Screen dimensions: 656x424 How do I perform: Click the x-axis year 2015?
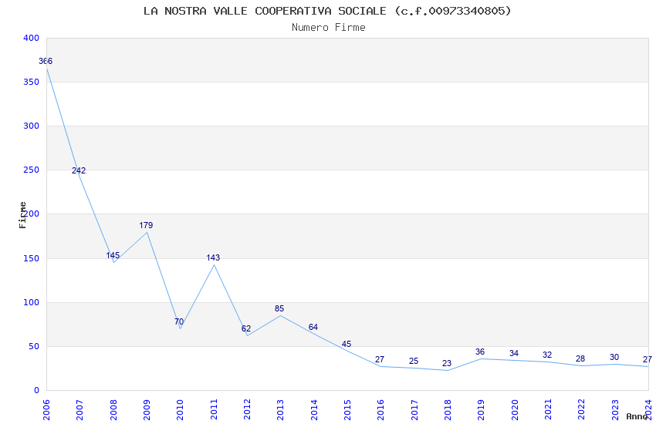pyautogui.click(x=347, y=410)
